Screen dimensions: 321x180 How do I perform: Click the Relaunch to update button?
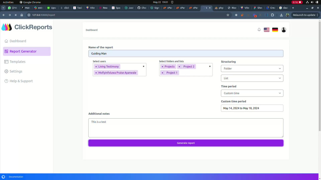point(305,15)
